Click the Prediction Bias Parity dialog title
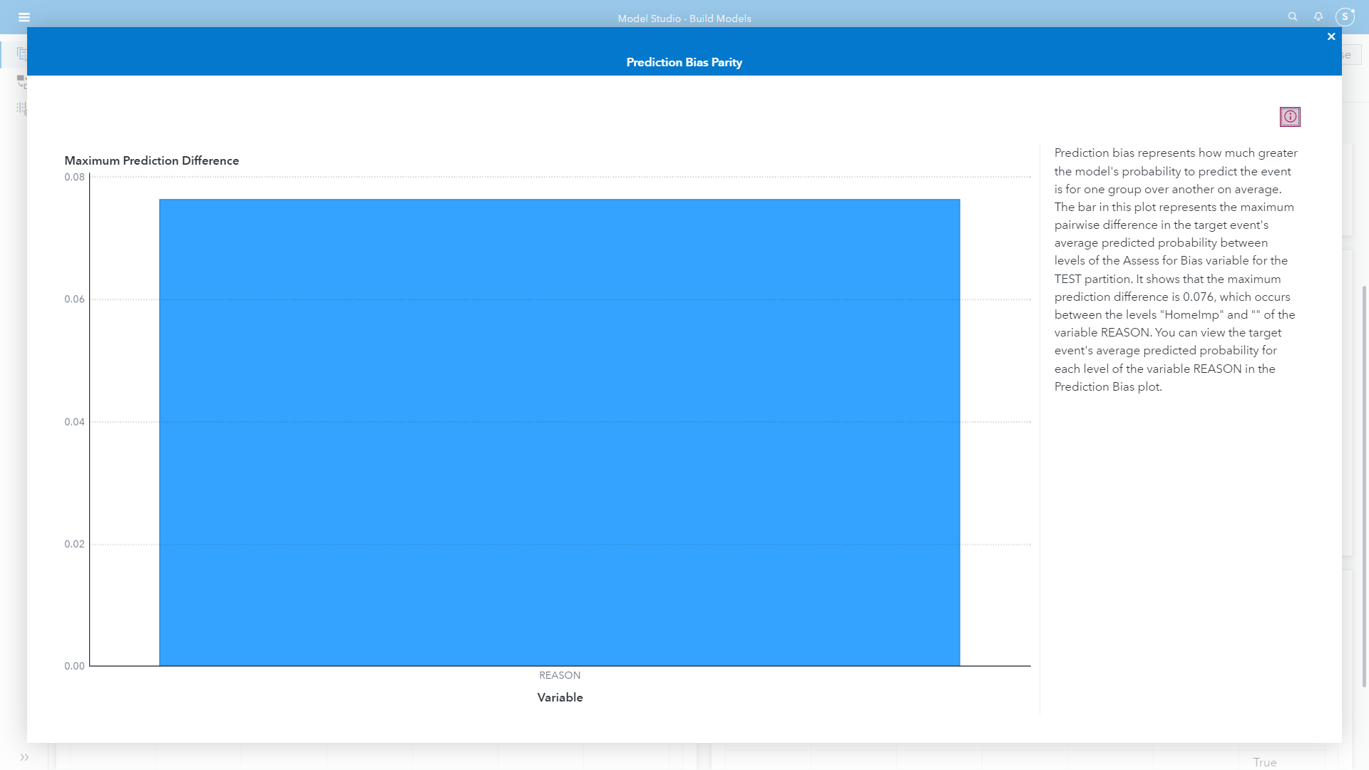 pos(684,62)
